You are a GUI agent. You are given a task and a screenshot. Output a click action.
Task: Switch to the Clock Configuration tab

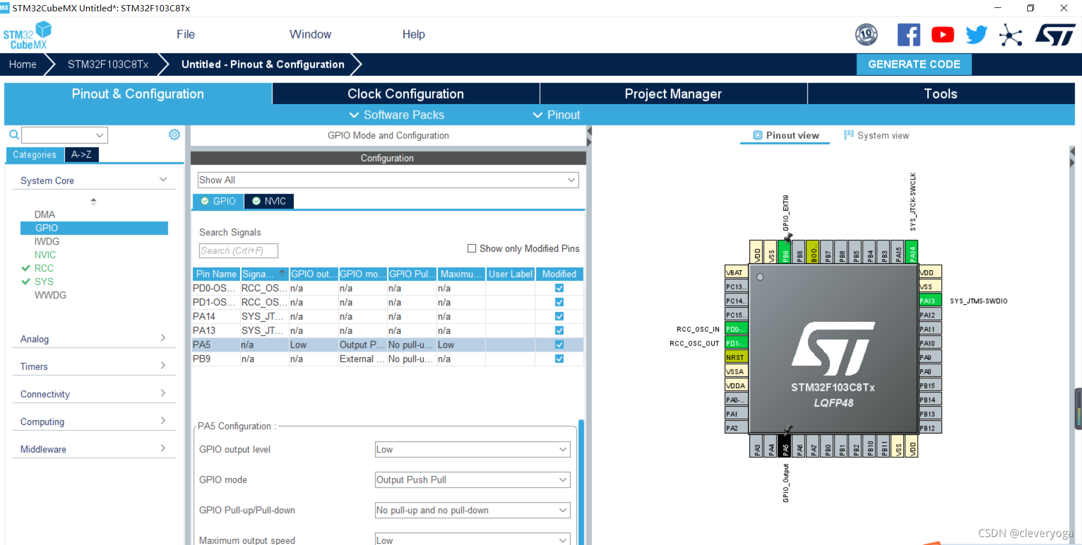[406, 94]
